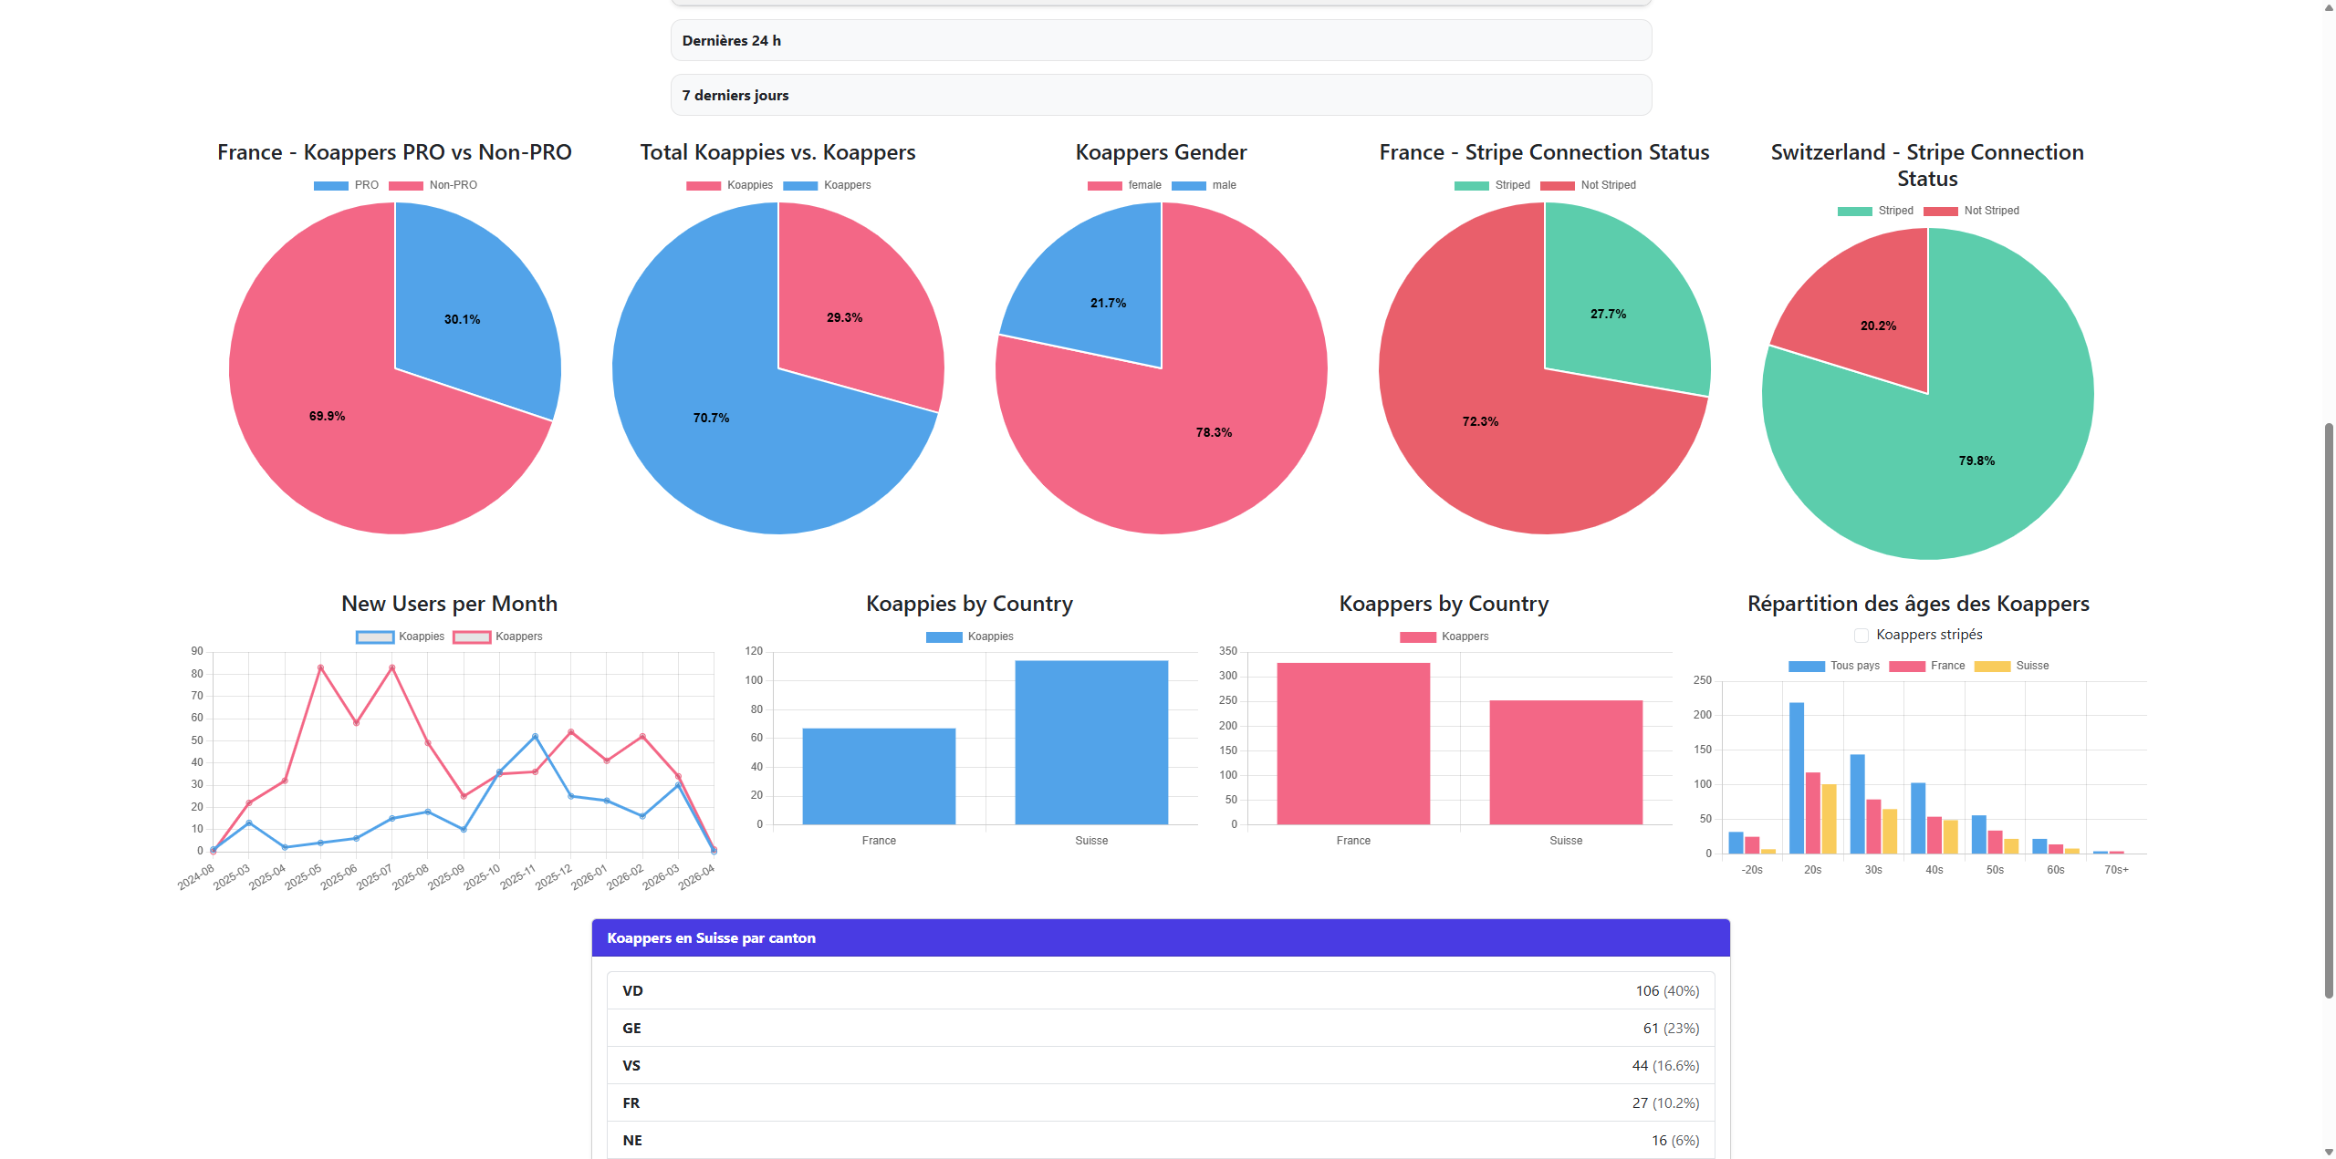Image resolution: width=2336 pixels, height=1159 pixels.
Task: Toggle Koappers legend in Koappers by Country
Action: point(1444,636)
